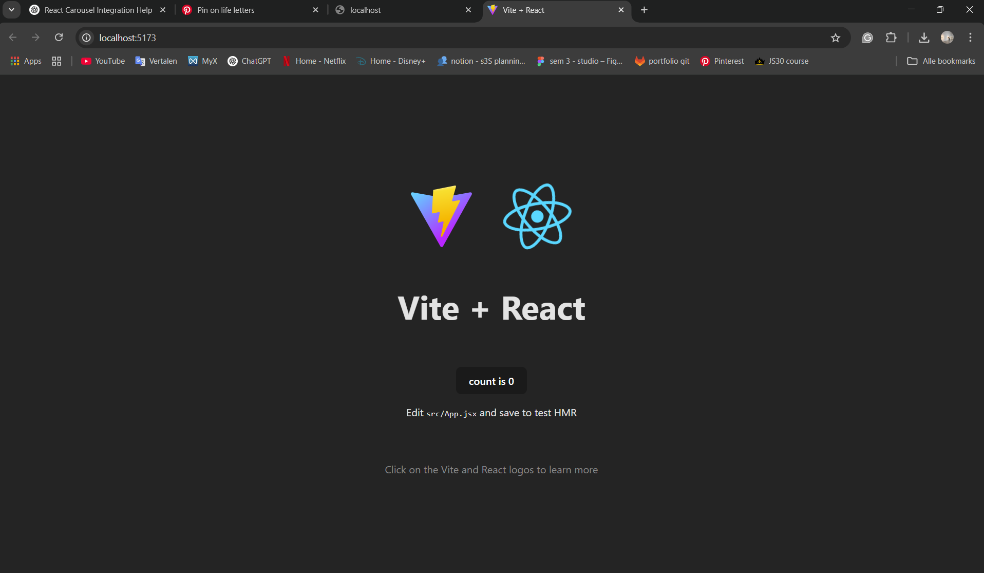Show the browser downloads
984x573 pixels.
point(924,38)
